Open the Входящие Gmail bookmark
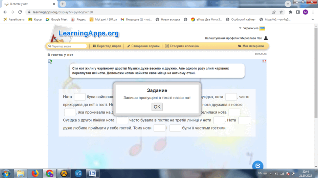 coord(136,20)
